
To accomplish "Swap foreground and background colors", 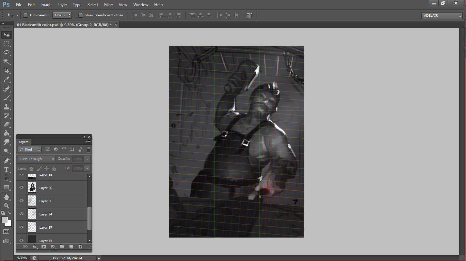I will coord(10,213).
